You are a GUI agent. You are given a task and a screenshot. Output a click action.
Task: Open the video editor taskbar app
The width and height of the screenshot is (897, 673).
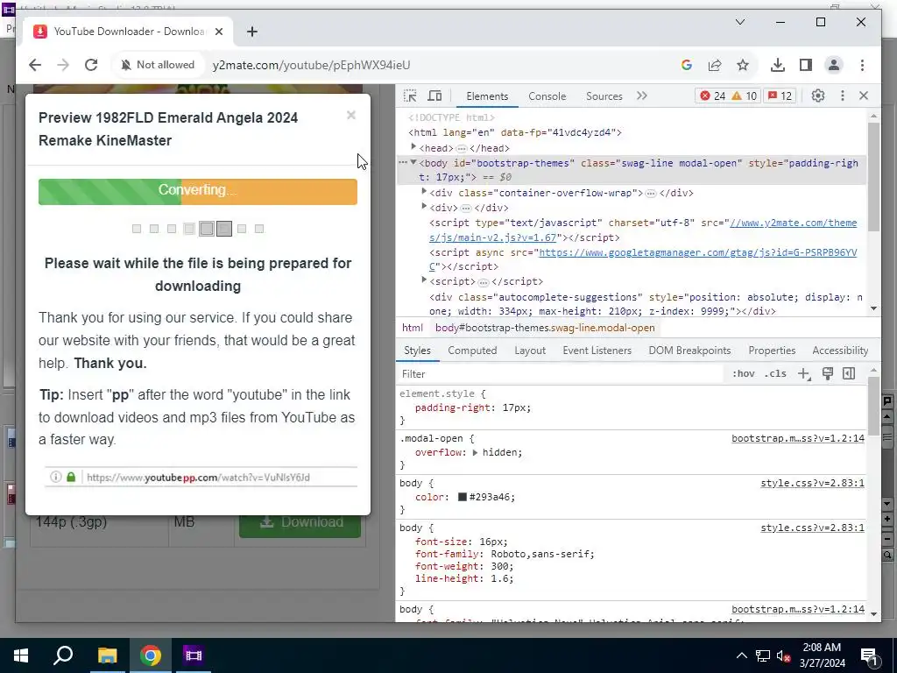pos(194,655)
